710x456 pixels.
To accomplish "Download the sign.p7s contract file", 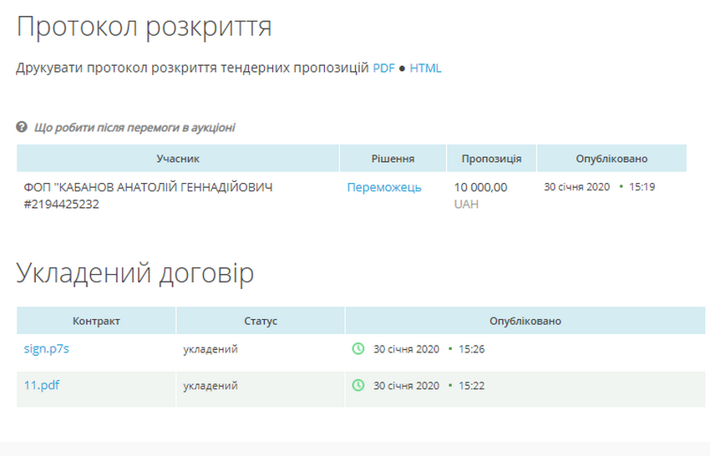I will (x=46, y=349).
